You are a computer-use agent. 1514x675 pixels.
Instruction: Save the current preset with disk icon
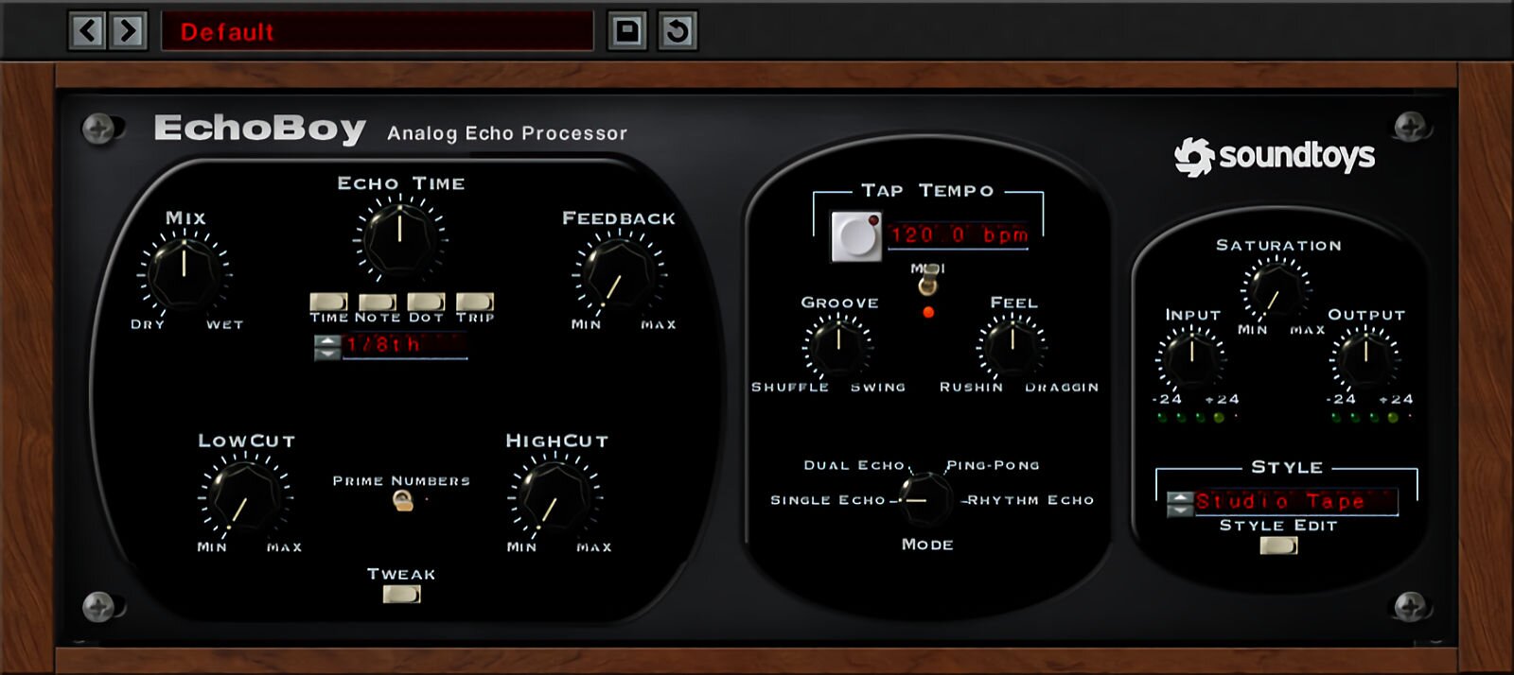pyautogui.click(x=626, y=31)
